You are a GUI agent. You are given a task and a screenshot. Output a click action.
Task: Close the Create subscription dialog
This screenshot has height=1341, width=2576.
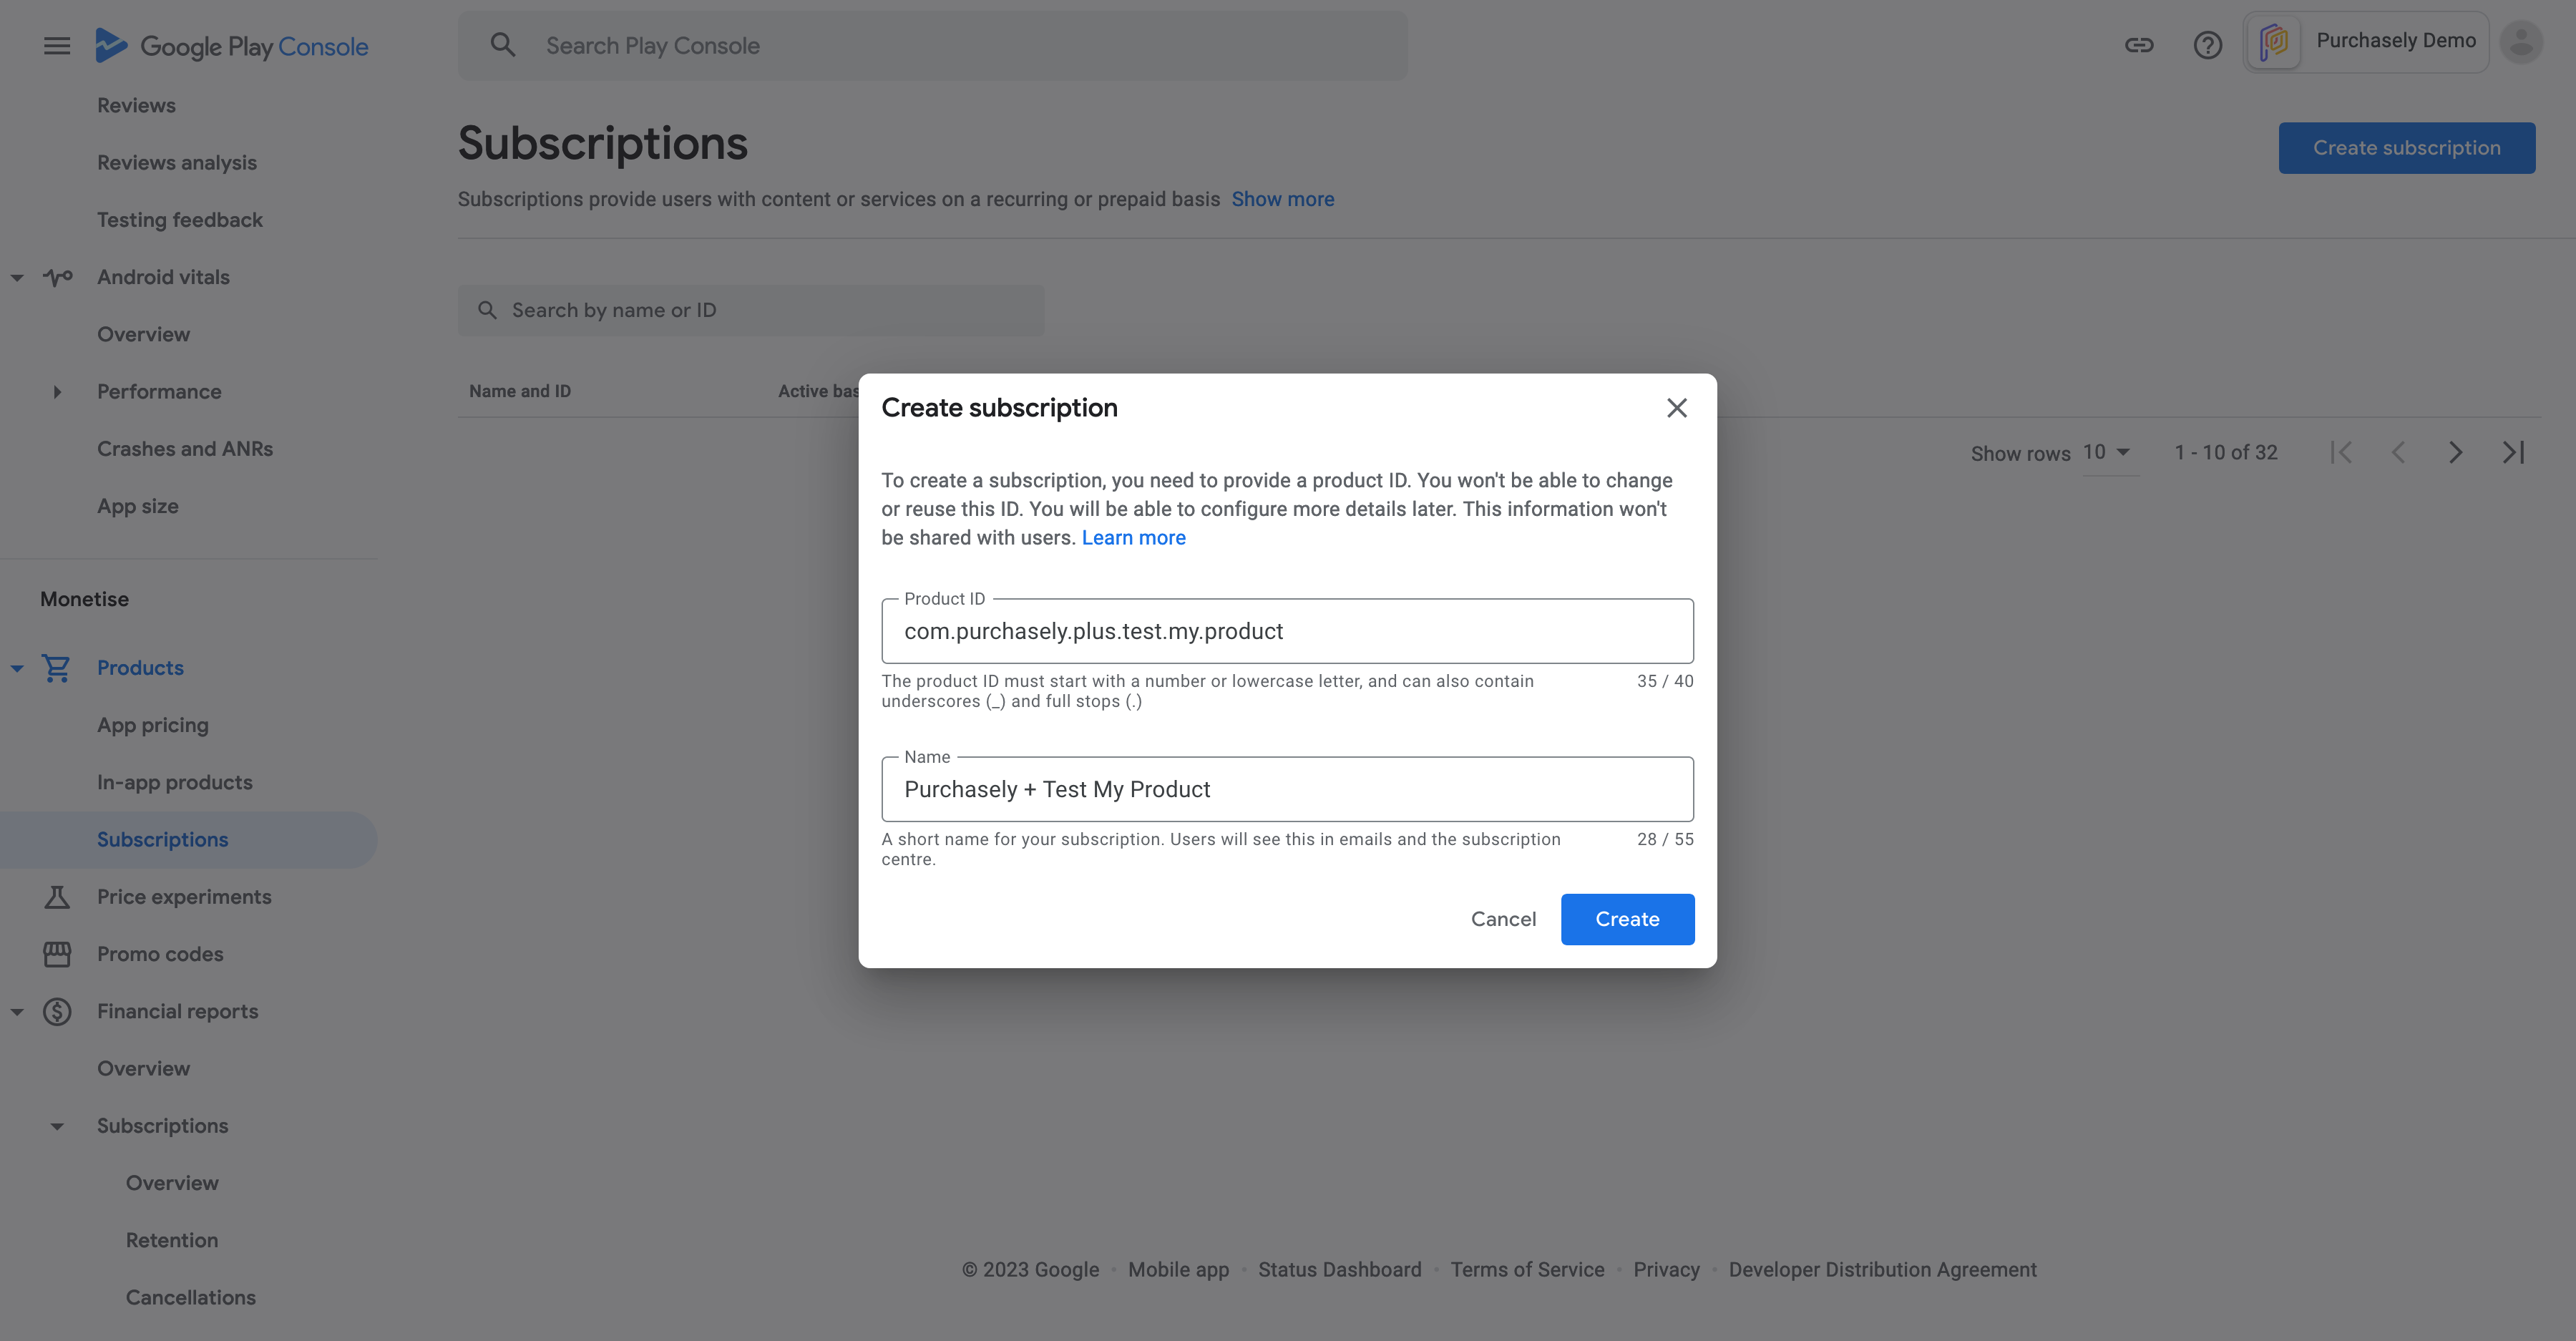[1677, 408]
